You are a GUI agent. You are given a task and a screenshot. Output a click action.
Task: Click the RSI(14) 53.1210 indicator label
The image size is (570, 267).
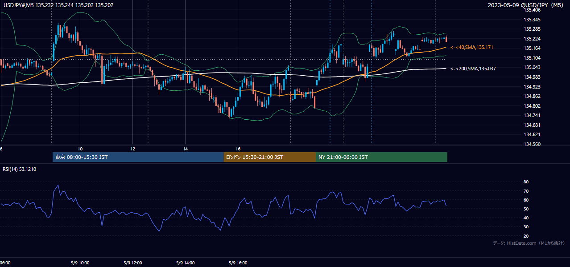[x=20, y=169]
